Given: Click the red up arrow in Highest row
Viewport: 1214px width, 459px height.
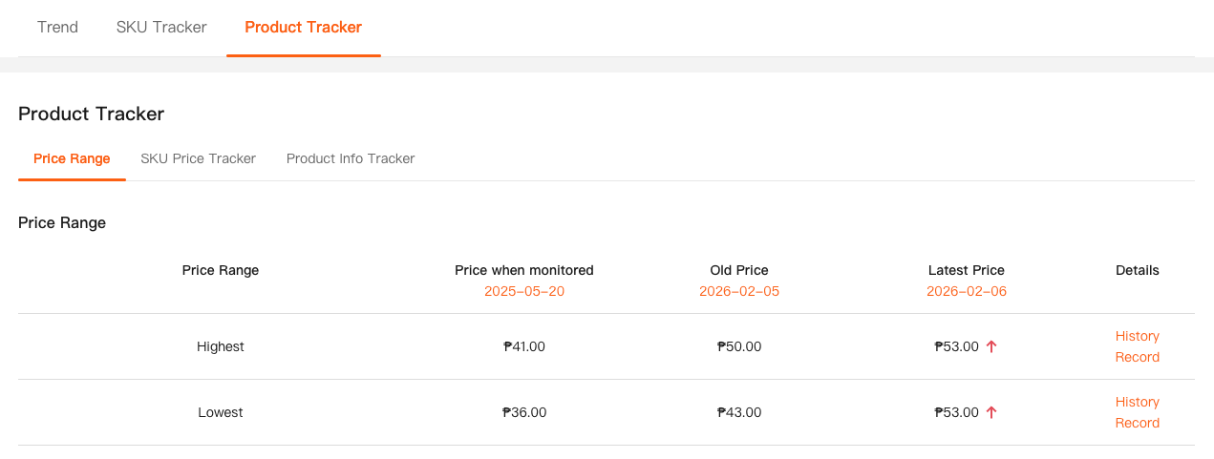Looking at the screenshot, I should tap(991, 346).
